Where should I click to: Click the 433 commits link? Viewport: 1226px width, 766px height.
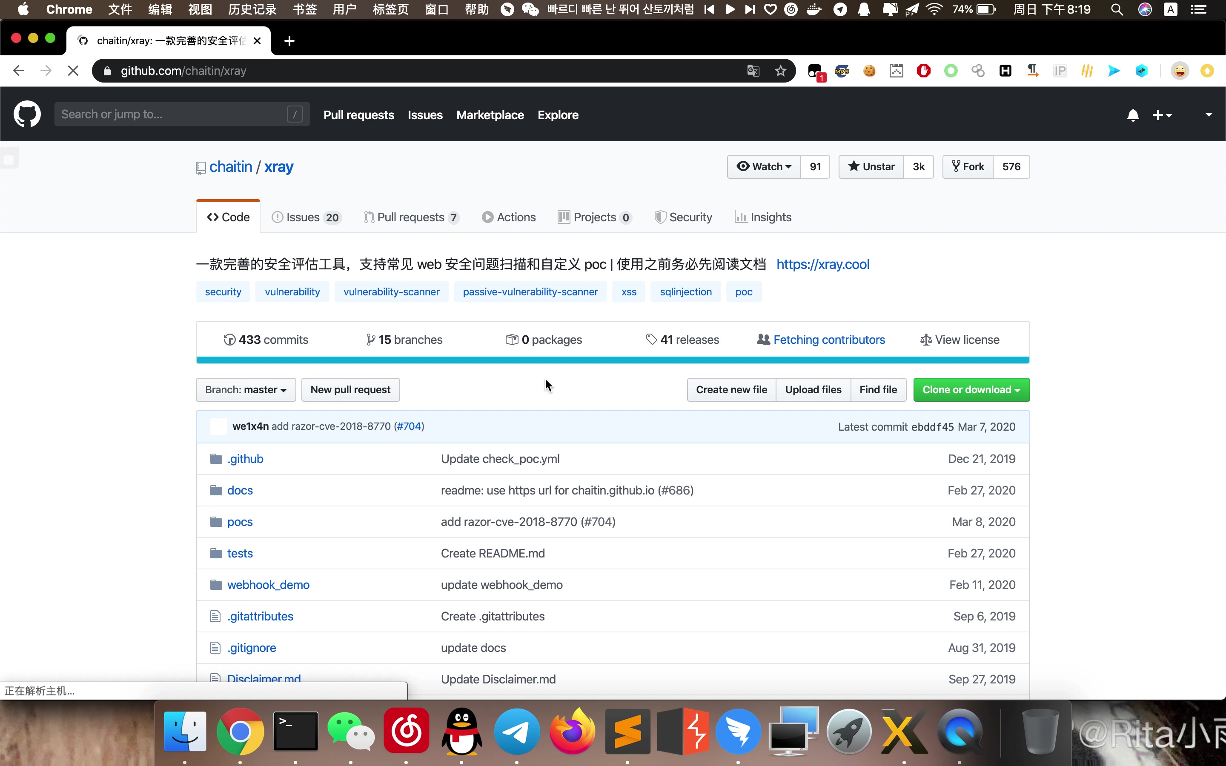pos(266,340)
